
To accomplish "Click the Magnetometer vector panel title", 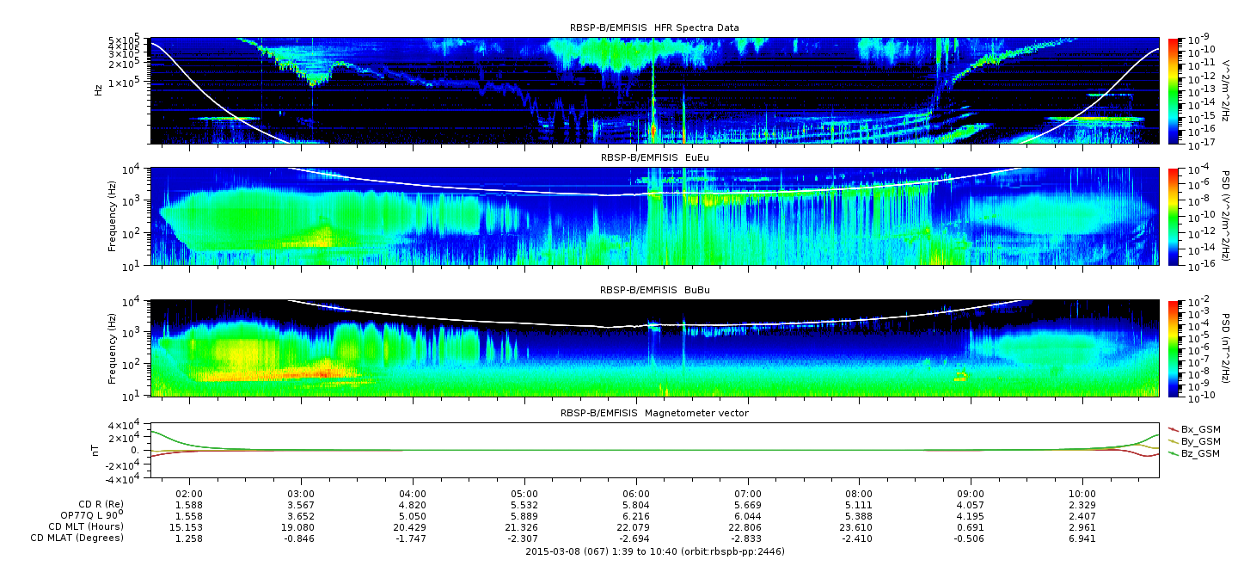I will pyautogui.click(x=654, y=413).
